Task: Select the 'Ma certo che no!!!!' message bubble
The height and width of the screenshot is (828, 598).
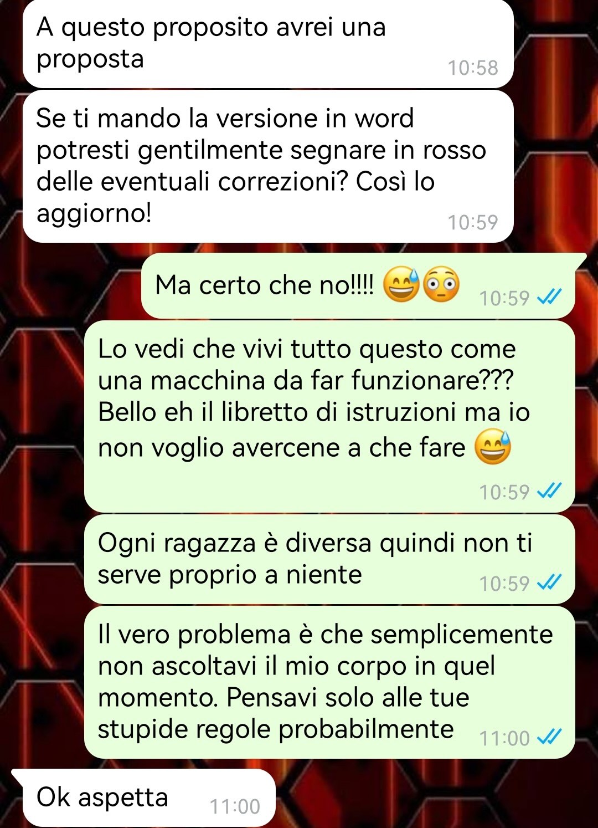Action: point(358,286)
